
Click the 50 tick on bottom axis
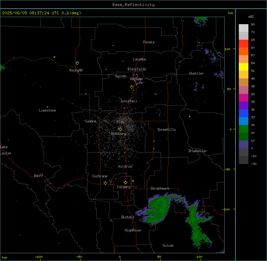click(159, 257)
